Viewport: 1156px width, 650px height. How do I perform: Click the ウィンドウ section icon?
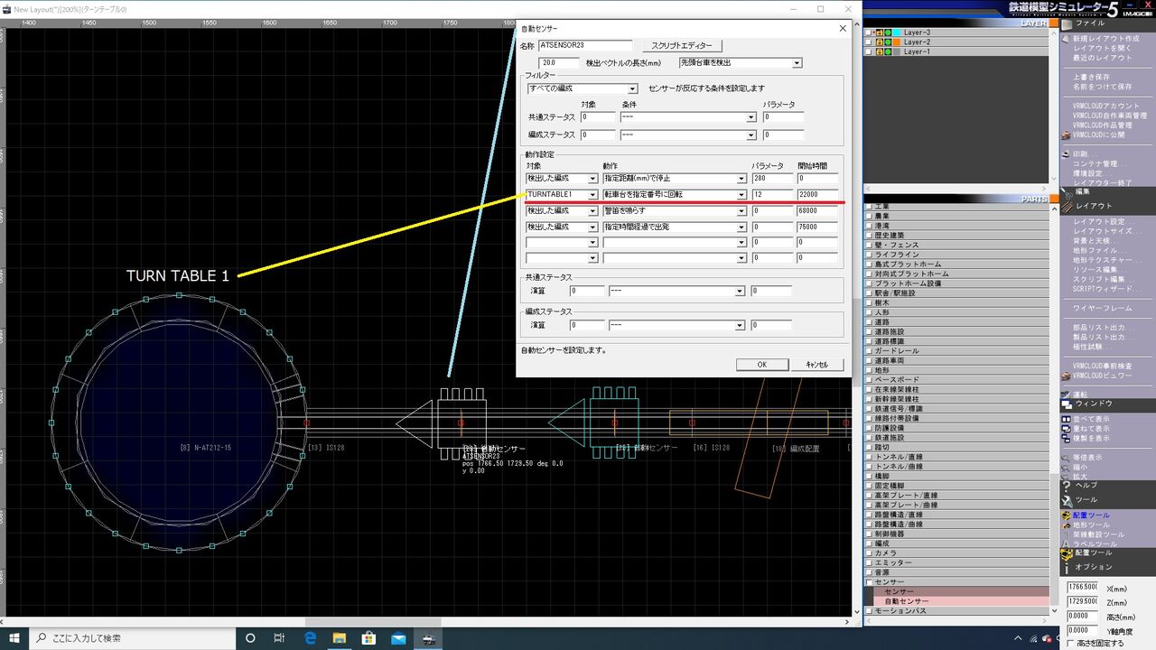[x=1067, y=404]
